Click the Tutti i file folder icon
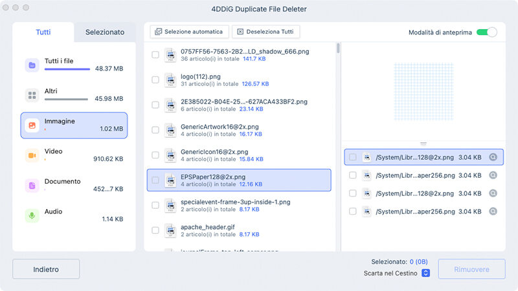 pyautogui.click(x=32, y=65)
